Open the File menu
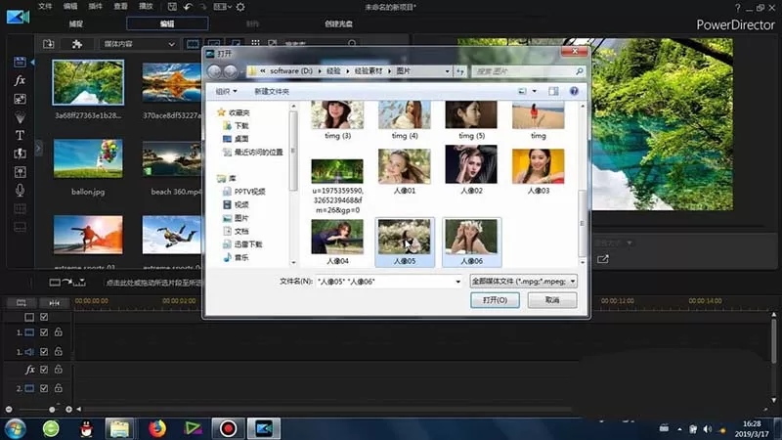 (x=45, y=7)
